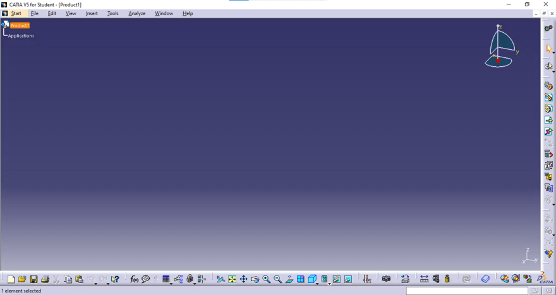Screen dimensions: 556x295
Task: Click the blue Catalog Browser book icon
Action: [x=485, y=279]
